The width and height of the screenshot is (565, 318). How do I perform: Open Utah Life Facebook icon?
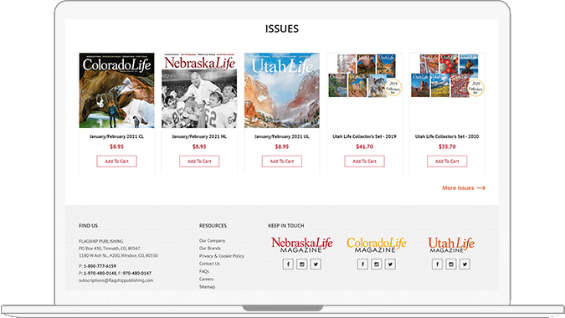pyautogui.click(x=437, y=264)
